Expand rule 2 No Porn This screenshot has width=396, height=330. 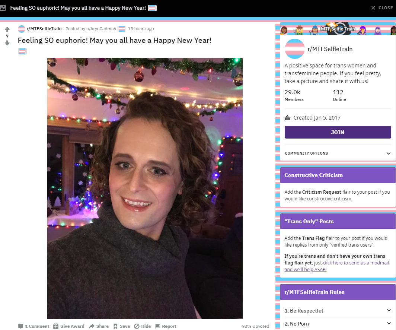pyautogui.click(x=338, y=324)
